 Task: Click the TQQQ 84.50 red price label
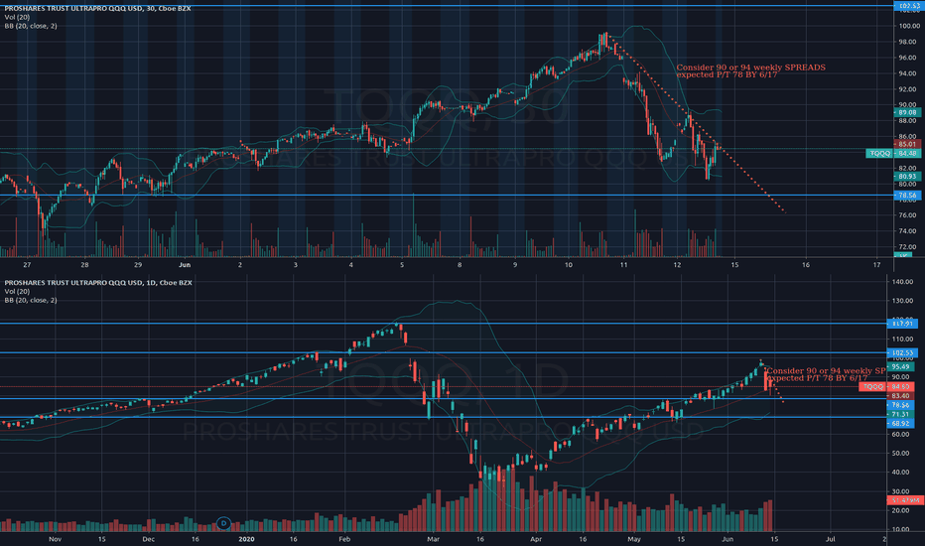(x=888, y=386)
